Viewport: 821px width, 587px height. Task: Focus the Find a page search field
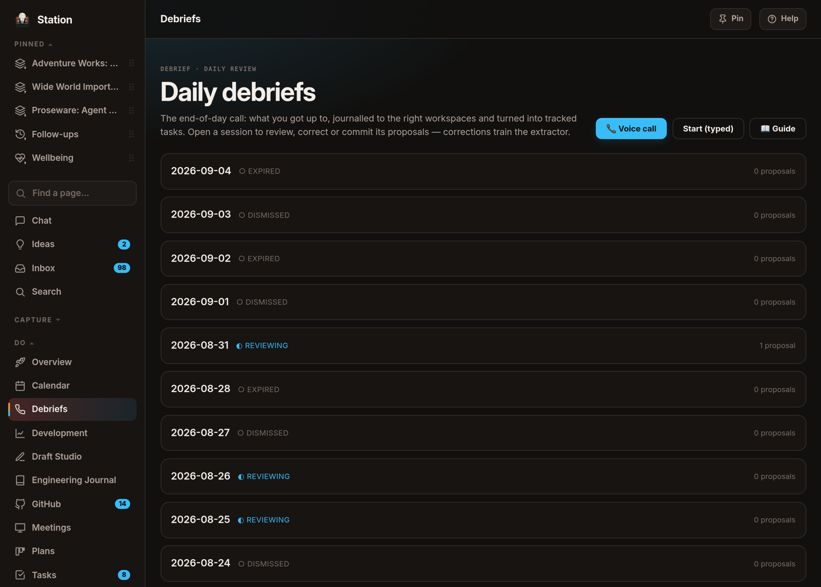[x=72, y=194]
